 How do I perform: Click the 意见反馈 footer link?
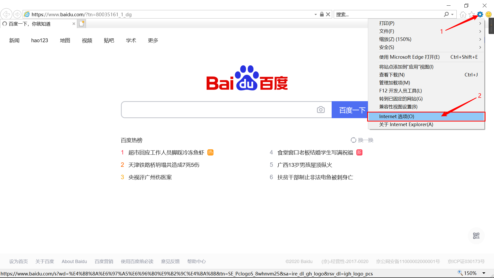[x=170, y=261]
